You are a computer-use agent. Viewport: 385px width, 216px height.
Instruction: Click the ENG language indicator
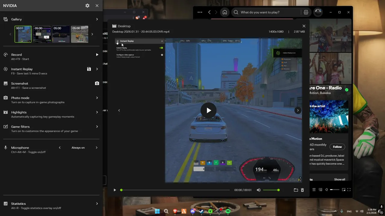[349, 211]
